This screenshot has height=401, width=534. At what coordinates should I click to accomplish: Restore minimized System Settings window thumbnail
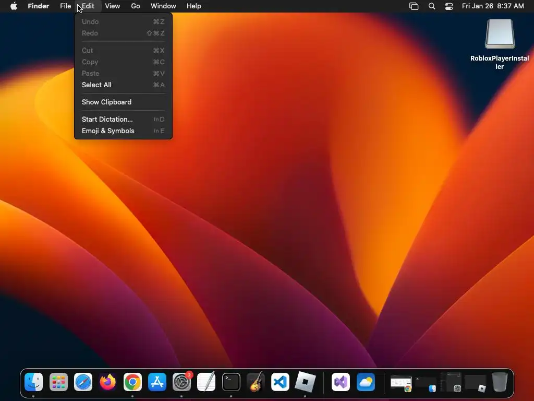click(451, 382)
